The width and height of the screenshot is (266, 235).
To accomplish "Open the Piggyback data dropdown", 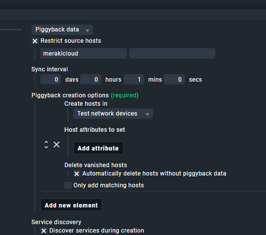I will [62, 29].
